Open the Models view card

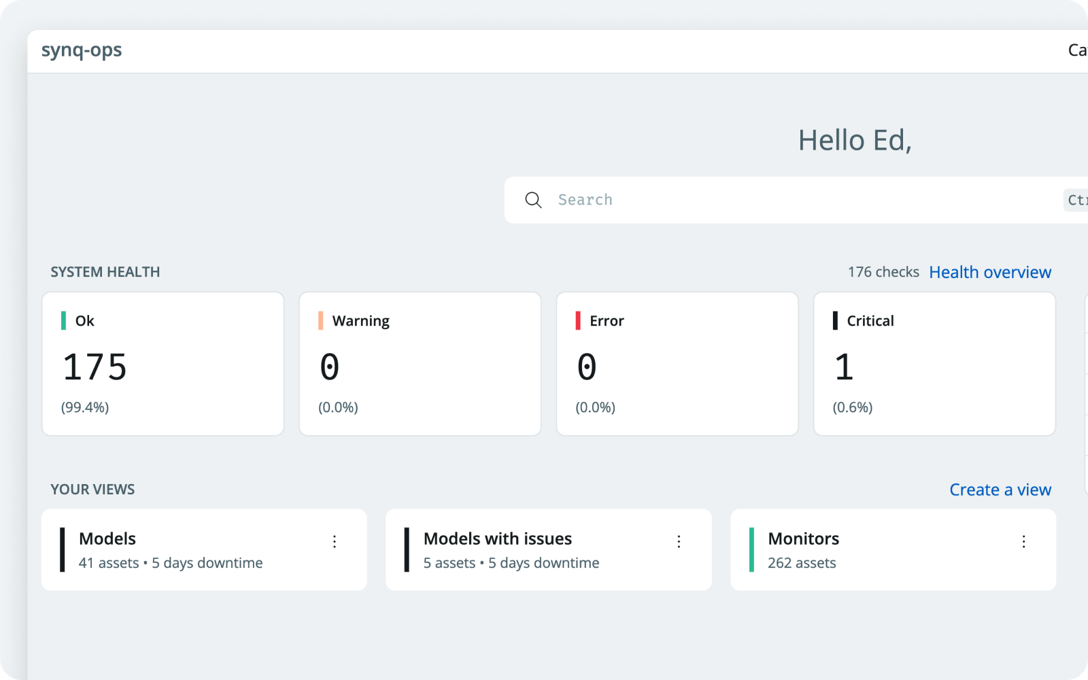204,549
